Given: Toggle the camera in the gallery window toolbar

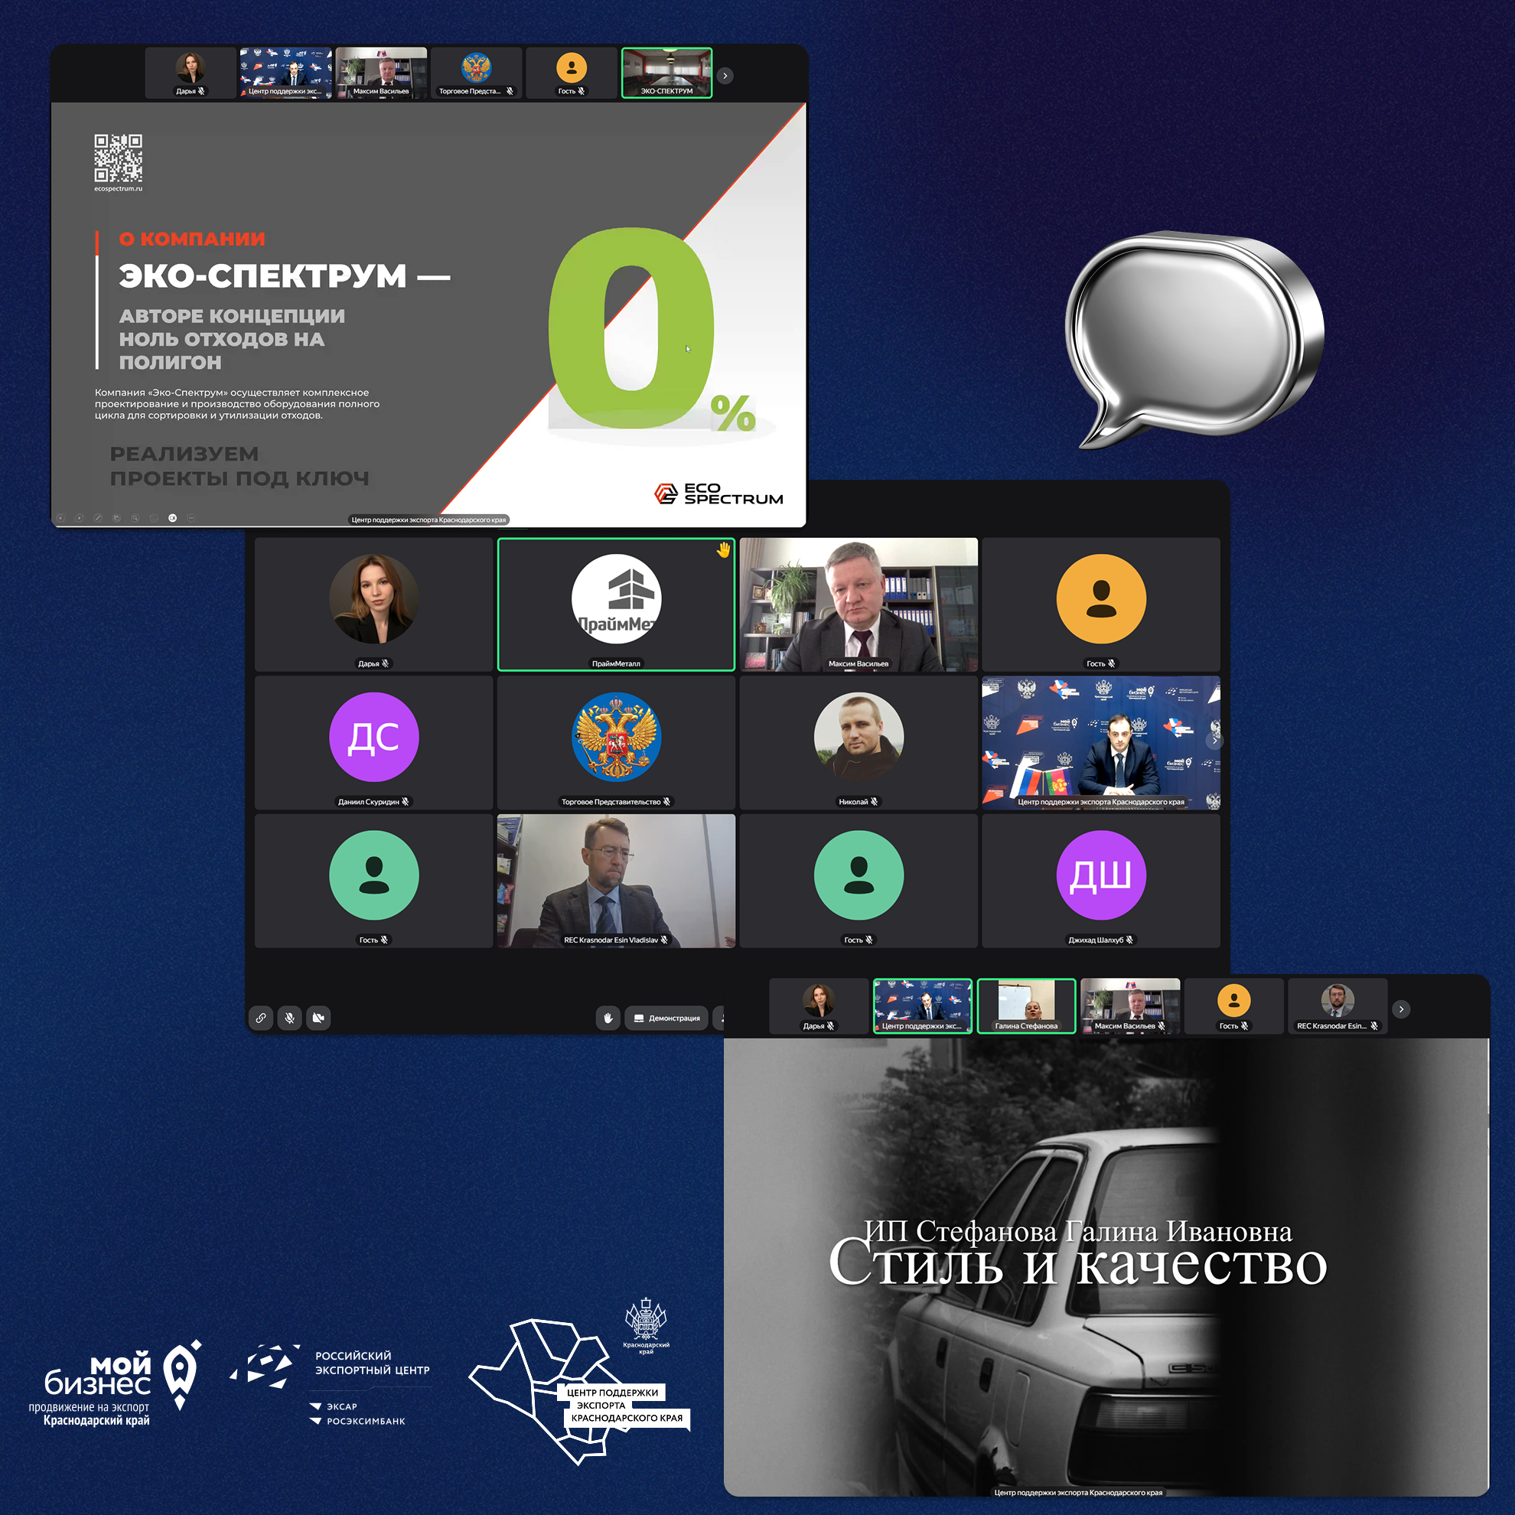Looking at the screenshot, I should coord(318,1018).
